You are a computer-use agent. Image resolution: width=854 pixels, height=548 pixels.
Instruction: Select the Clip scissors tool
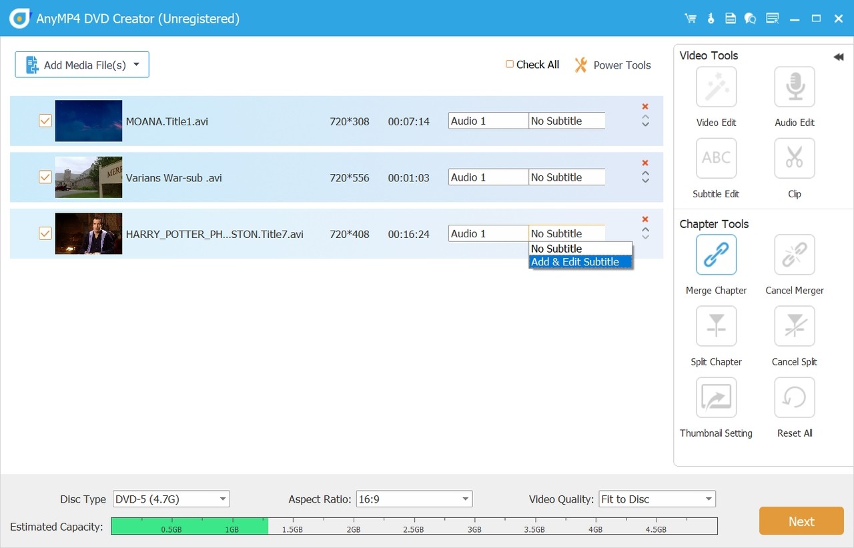(795, 159)
